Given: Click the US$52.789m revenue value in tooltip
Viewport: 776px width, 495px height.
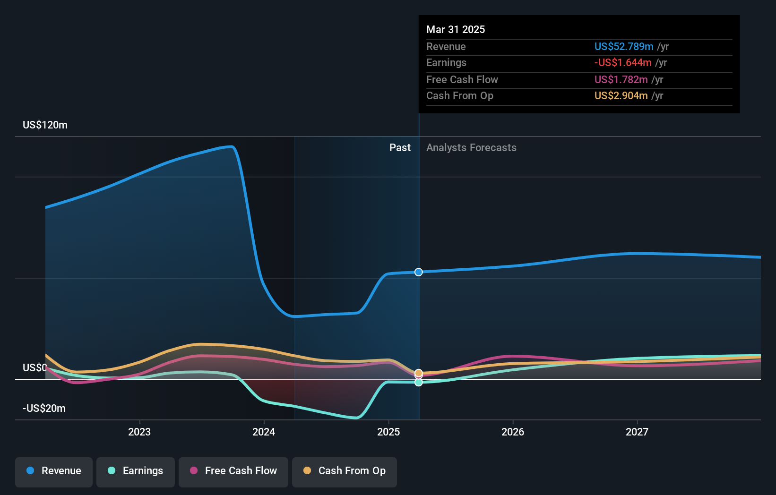Looking at the screenshot, I should pos(624,47).
